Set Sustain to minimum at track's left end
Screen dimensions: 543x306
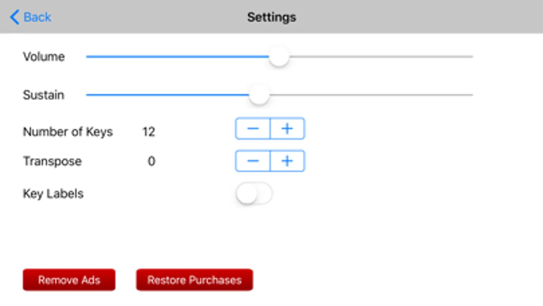(x=87, y=95)
